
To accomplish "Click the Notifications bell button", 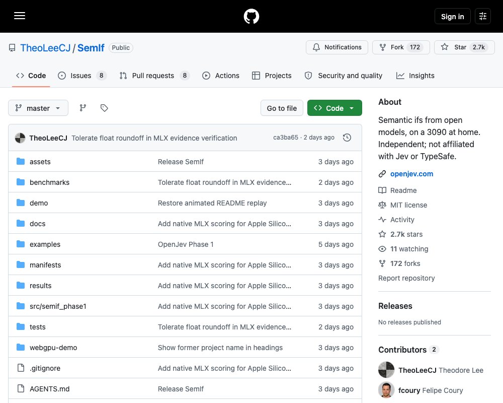I will pyautogui.click(x=337, y=47).
